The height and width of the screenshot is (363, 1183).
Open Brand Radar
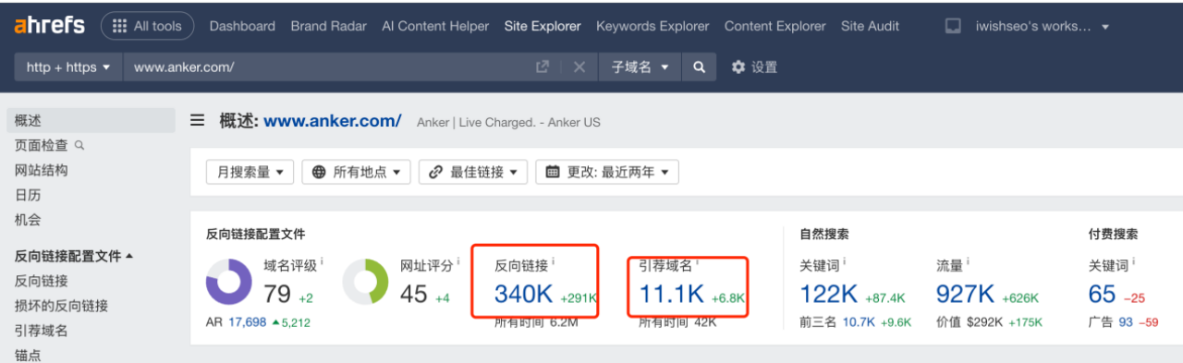[x=328, y=26]
